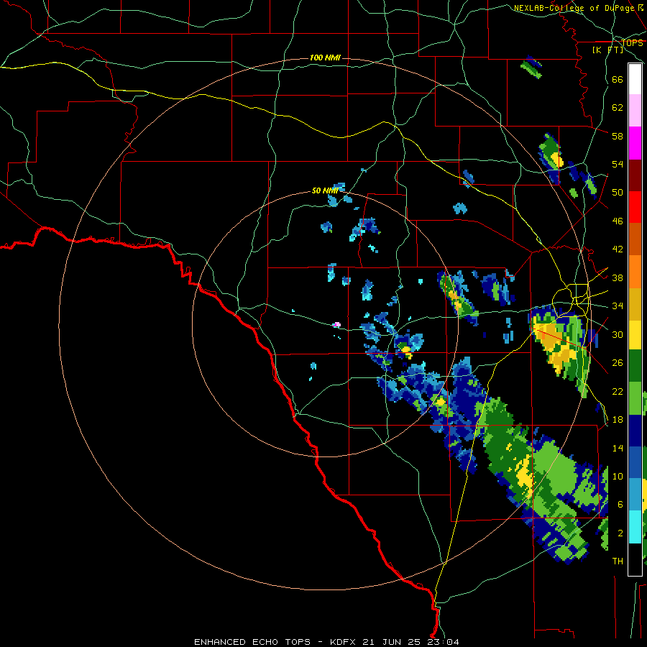Click the "NEXLAB-College of DuPage" credit text
This screenshot has height=647, width=647.
(x=574, y=8)
